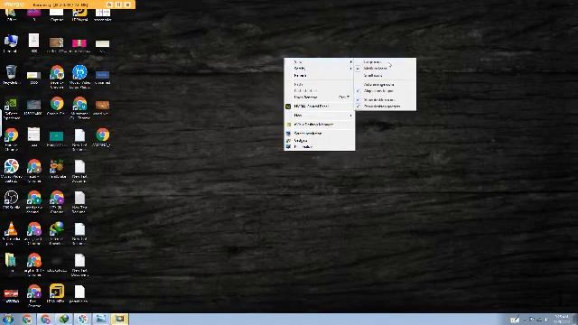Stop the recording from the orange bar
This screenshot has width=578, height=325.
127,5
